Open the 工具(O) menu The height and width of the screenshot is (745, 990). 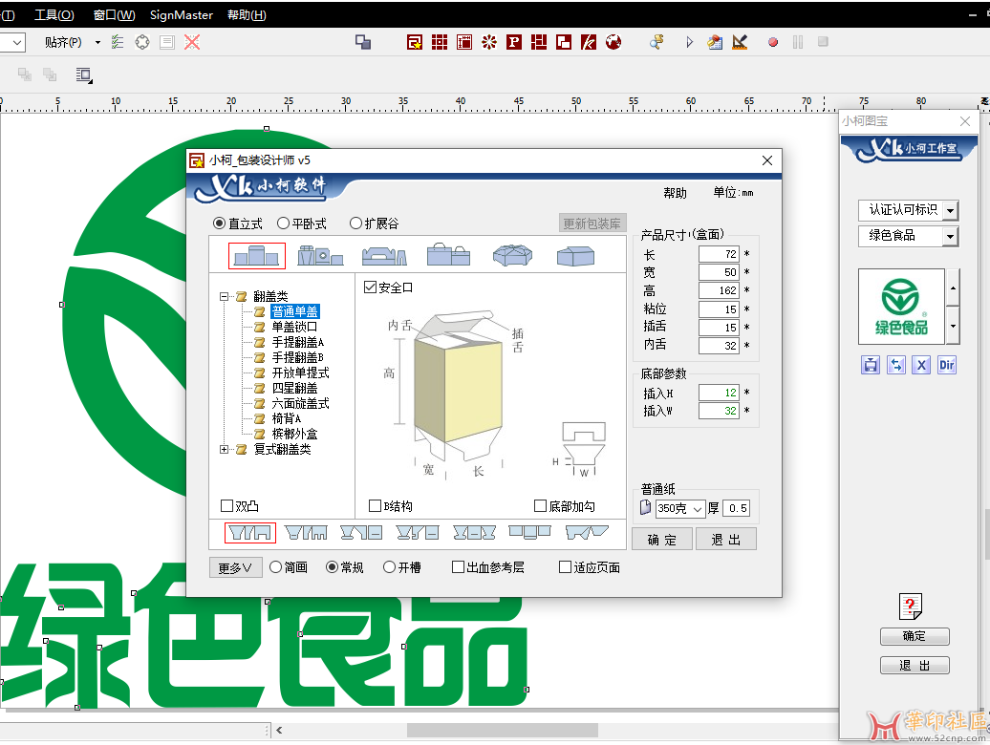(x=54, y=14)
